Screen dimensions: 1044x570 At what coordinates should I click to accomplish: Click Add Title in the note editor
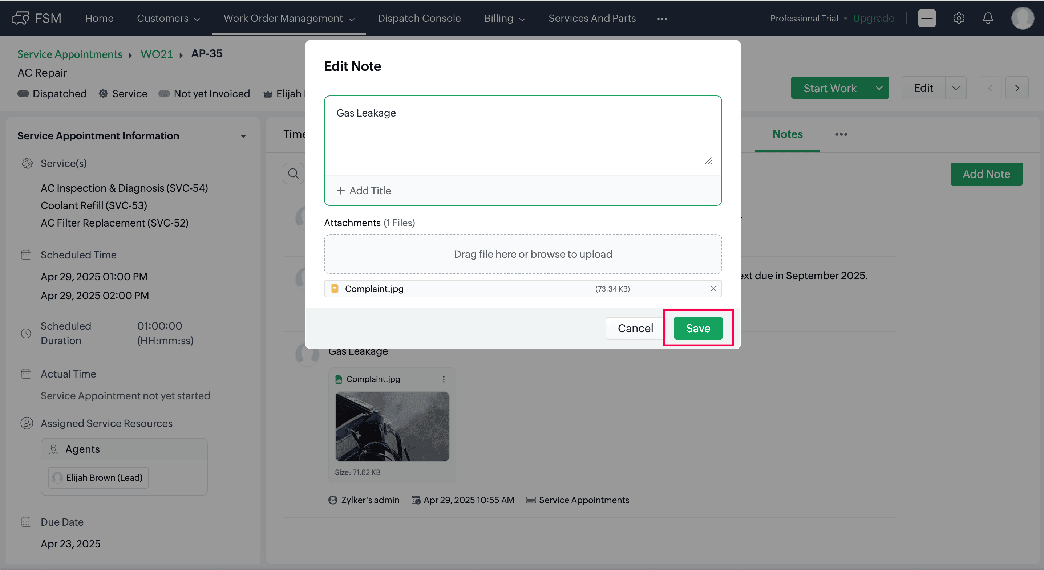(x=364, y=190)
